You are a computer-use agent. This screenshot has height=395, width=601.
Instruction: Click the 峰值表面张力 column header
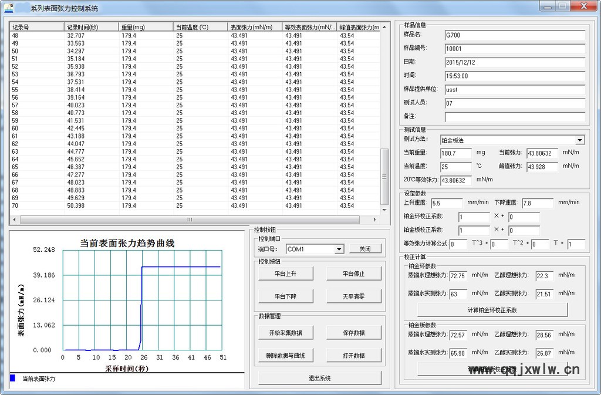point(359,27)
